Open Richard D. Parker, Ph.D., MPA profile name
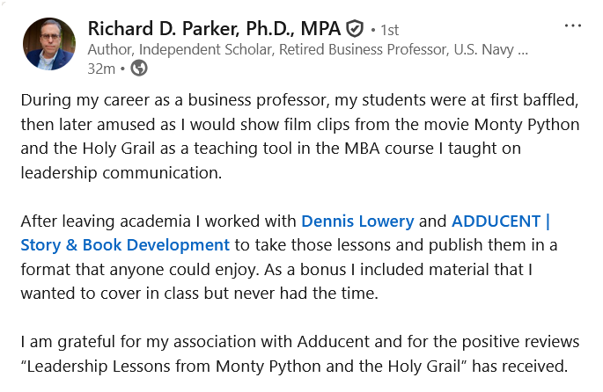603x392 pixels. [214, 29]
